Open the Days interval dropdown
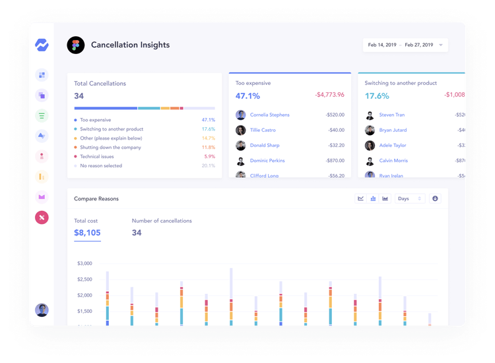The image size is (495, 363). (x=410, y=198)
